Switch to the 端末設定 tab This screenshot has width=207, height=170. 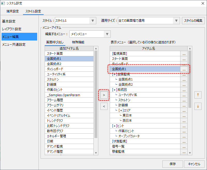pos(13,11)
